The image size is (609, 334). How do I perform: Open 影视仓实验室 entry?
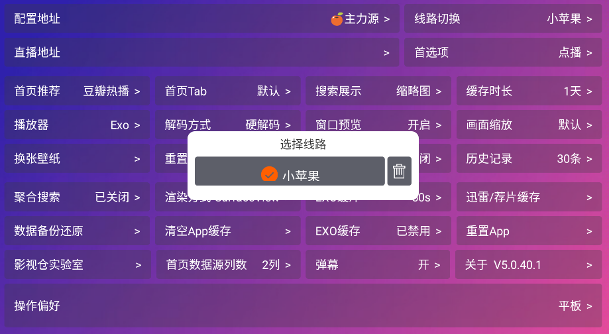coord(78,264)
